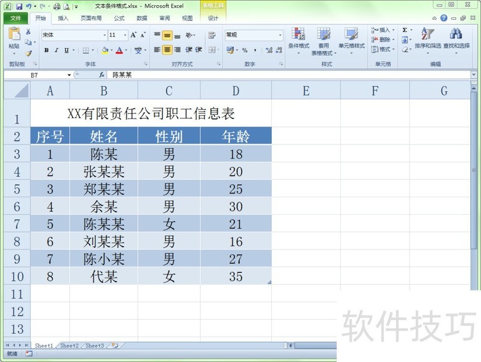Click the formula bar showing 陈某某
481x362 pixels.
pyautogui.click(x=289, y=75)
